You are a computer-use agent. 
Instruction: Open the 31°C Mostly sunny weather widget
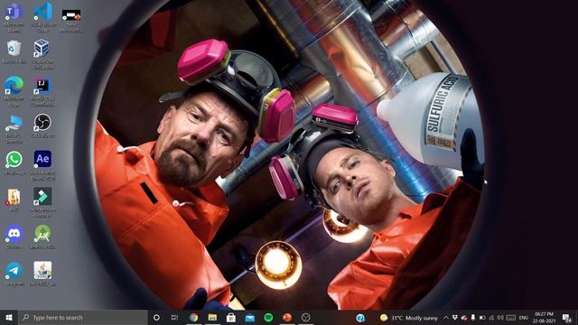409,318
